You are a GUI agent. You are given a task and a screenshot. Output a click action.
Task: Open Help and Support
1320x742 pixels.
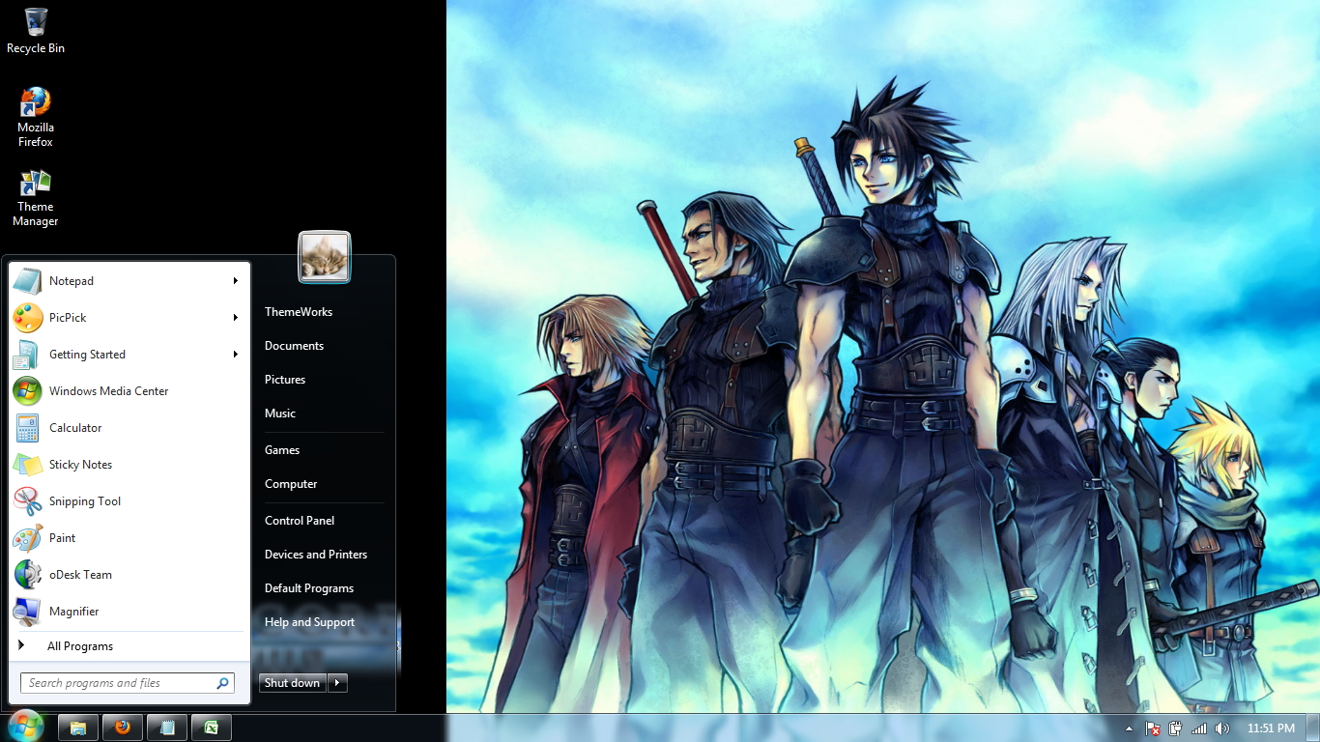point(309,622)
